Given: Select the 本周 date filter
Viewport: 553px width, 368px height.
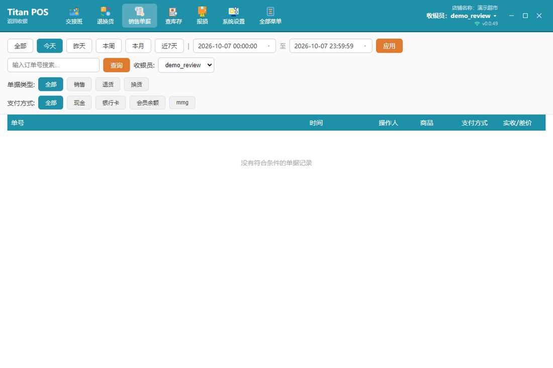Looking at the screenshot, I should 109,46.
